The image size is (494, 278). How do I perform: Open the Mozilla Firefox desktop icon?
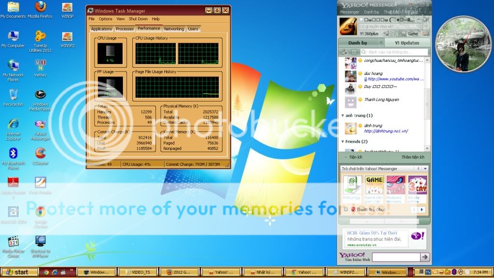click(x=40, y=10)
